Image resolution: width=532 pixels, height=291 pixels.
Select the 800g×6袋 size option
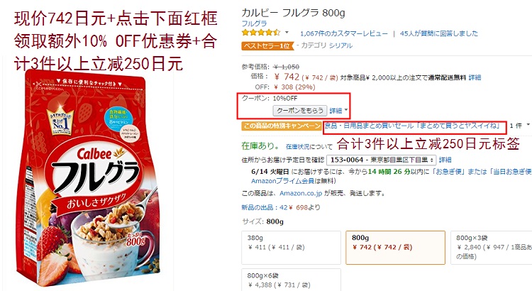pos(291,280)
